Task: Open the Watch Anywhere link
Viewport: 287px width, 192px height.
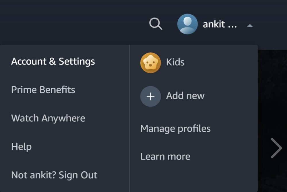Action: [48, 118]
